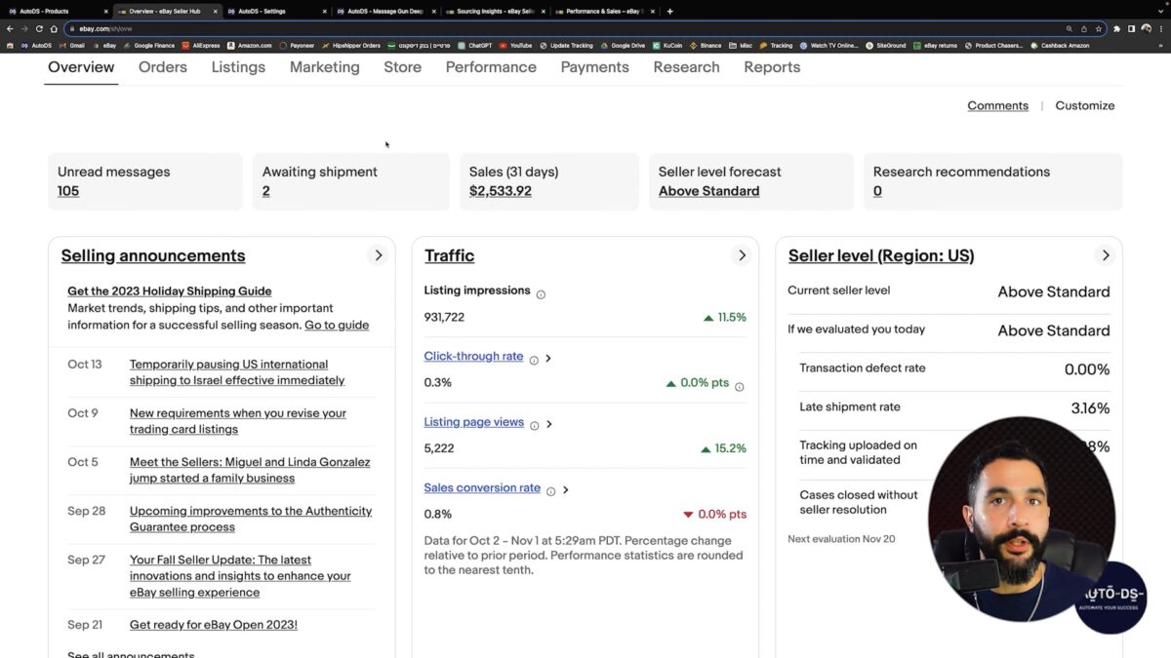
Task: Click Listing page views info icon
Action: 535,425
